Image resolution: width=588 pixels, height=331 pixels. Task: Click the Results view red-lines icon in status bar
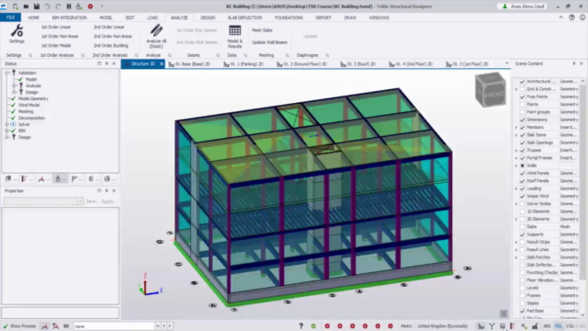[x=513, y=326]
